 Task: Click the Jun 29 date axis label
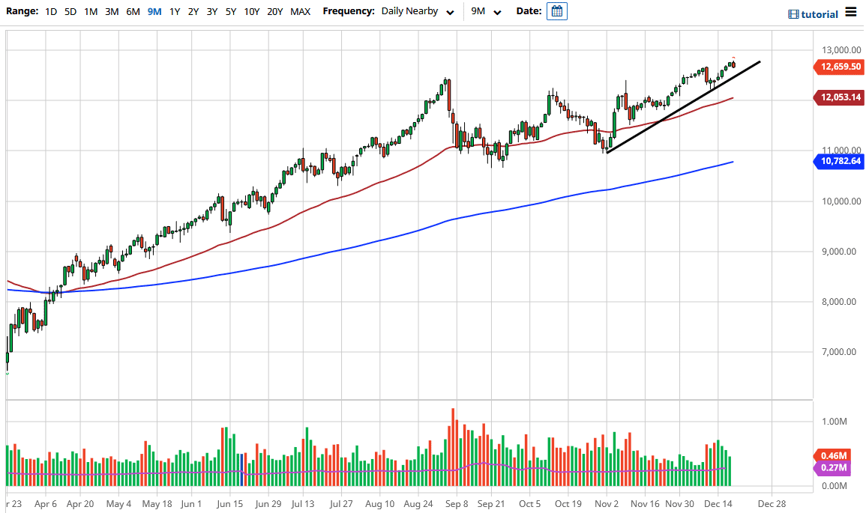click(268, 503)
